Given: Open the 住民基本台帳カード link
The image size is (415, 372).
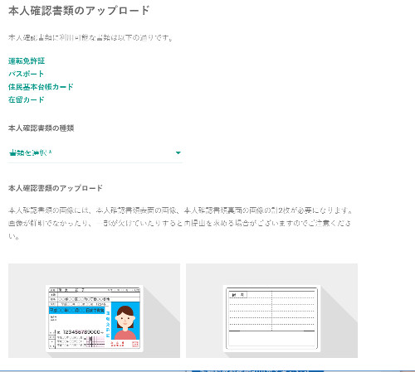Looking at the screenshot, I should (41, 87).
